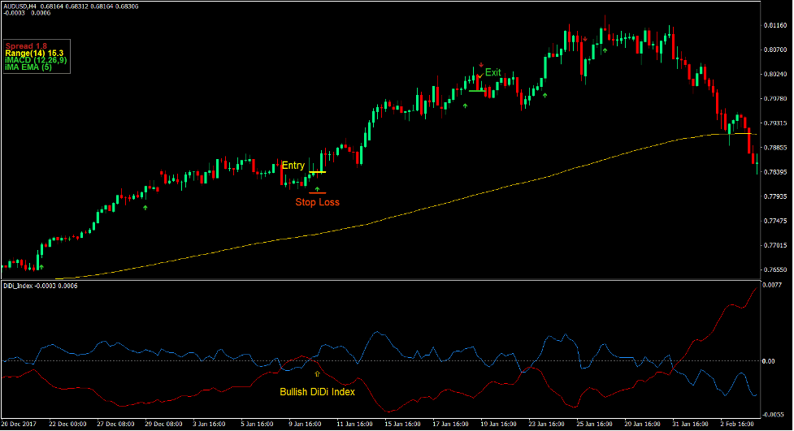Screen dimensions: 794x431
Task: Click the red Stop Loss line marker
Action: [317, 193]
